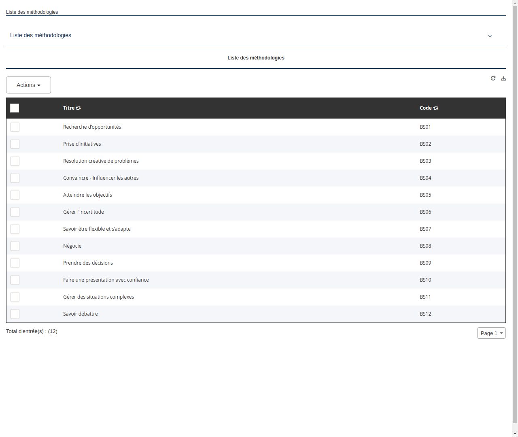
Task: Click the scrollbar down arrow
Action: [515, 434]
